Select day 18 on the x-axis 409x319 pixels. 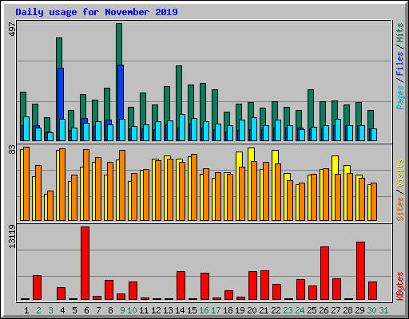[x=228, y=310]
